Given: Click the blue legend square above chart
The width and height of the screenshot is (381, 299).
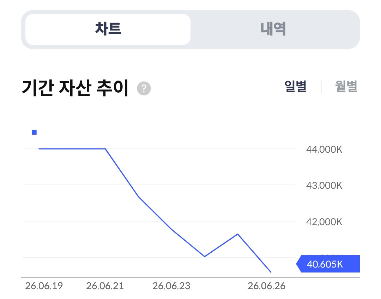Looking at the screenshot, I should 34,132.
